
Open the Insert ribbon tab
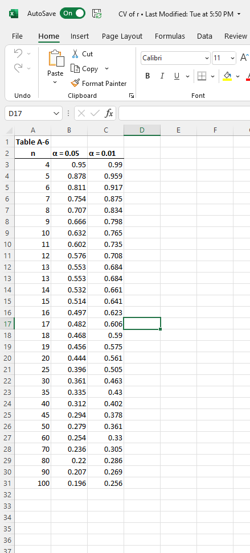pyautogui.click(x=80, y=36)
